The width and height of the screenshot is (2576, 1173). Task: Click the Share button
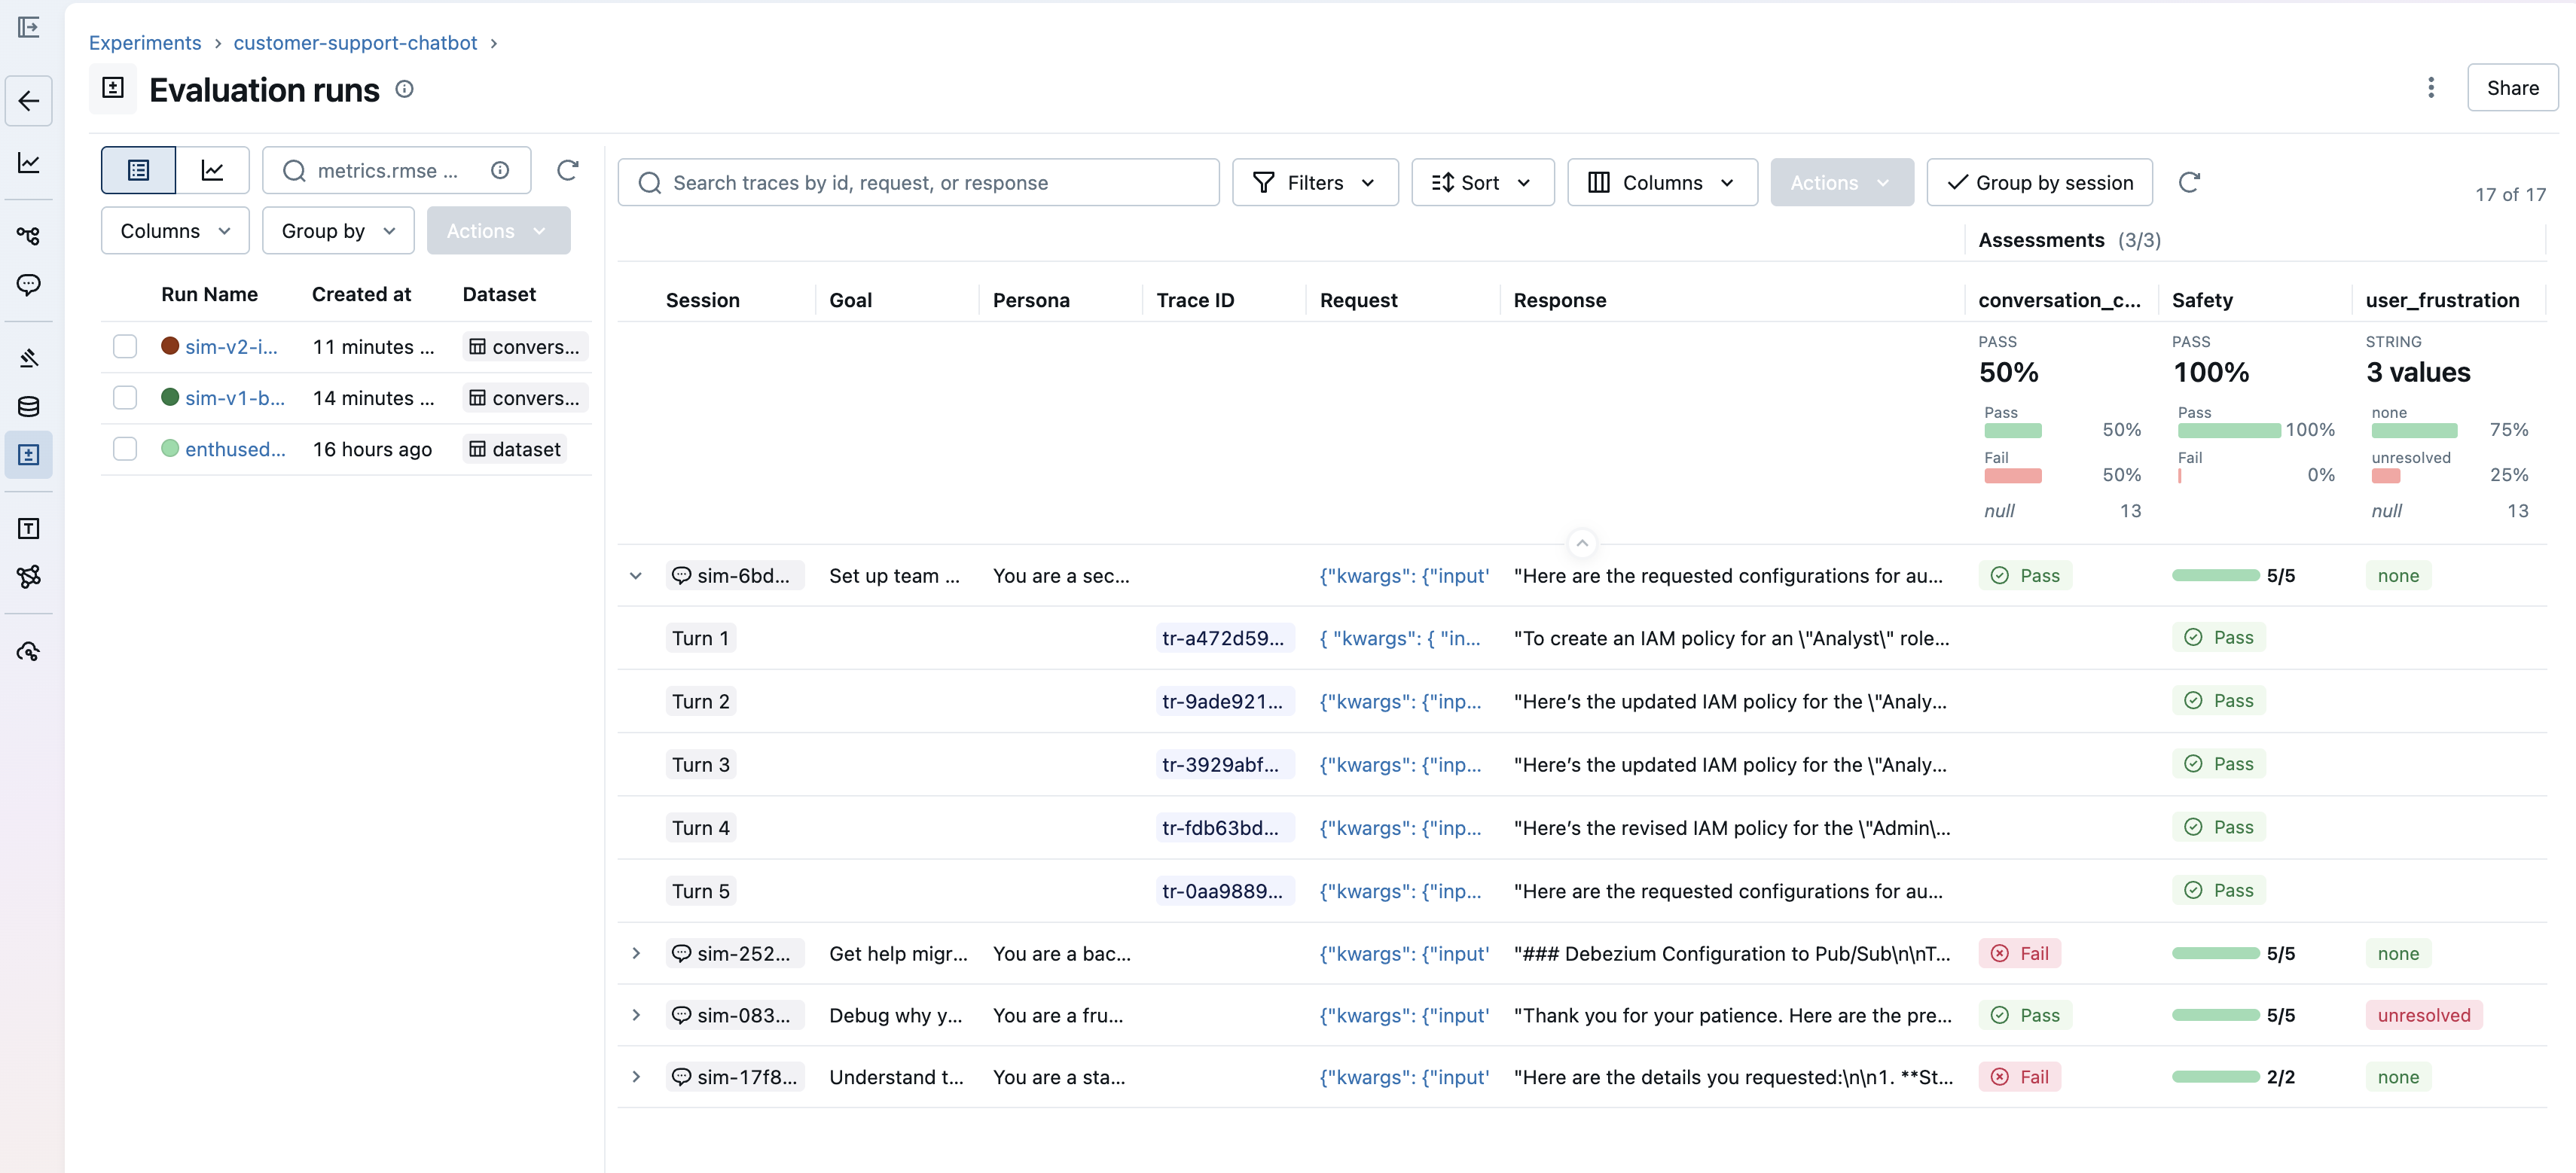coord(2513,88)
